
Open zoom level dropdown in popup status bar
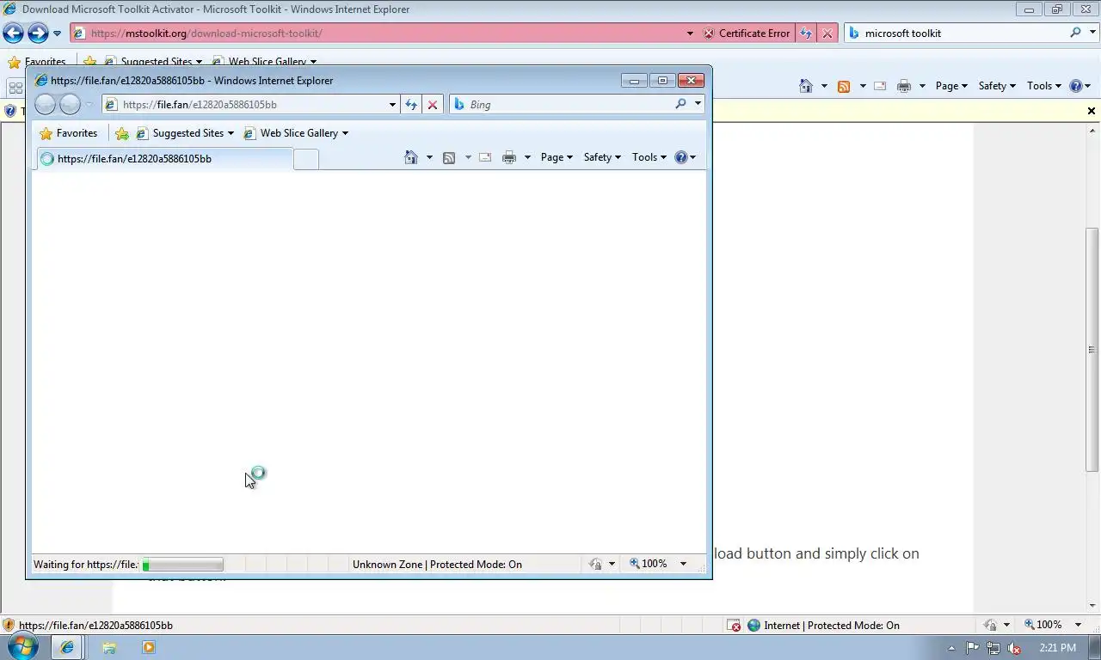[683, 564]
